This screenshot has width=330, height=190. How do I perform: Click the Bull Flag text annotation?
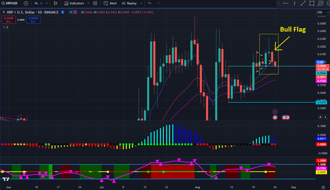(x=293, y=29)
